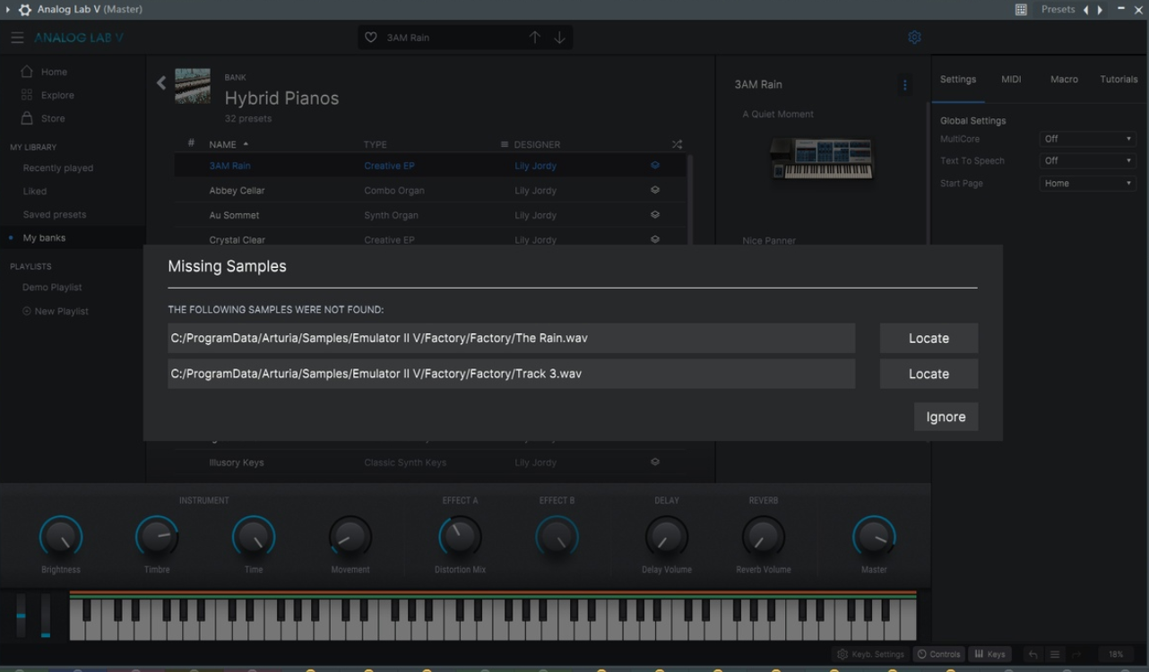Image resolution: width=1149 pixels, height=672 pixels.
Task: Switch to the Macro tab
Action: (x=1064, y=80)
